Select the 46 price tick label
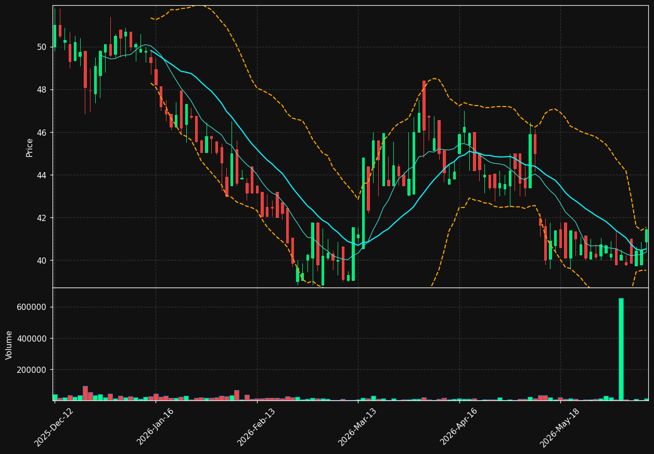 point(43,133)
